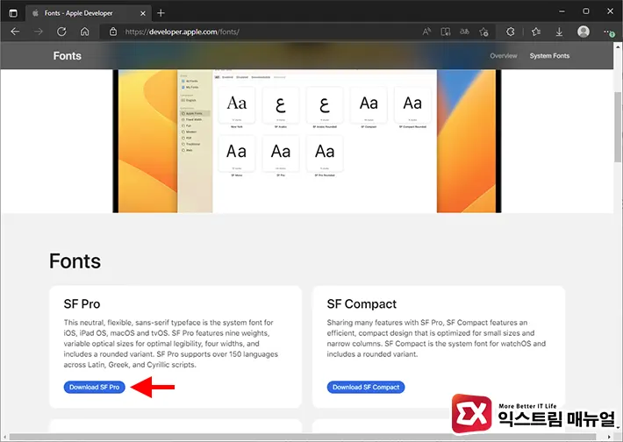Reload the page with the refresh icon
This screenshot has width=623, height=442.
(61, 32)
